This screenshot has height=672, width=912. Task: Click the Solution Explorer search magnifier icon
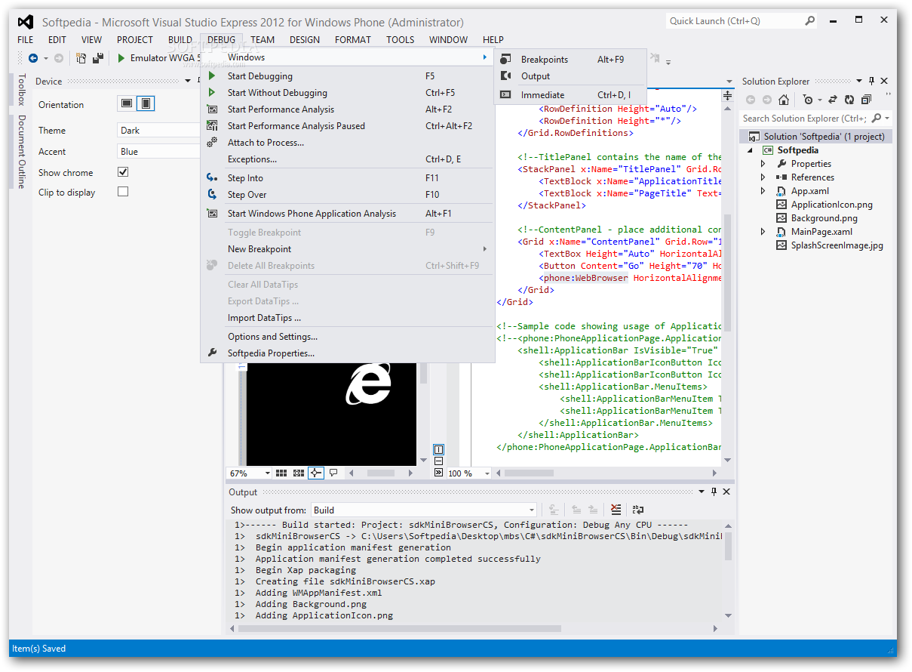pyautogui.click(x=877, y=119)
